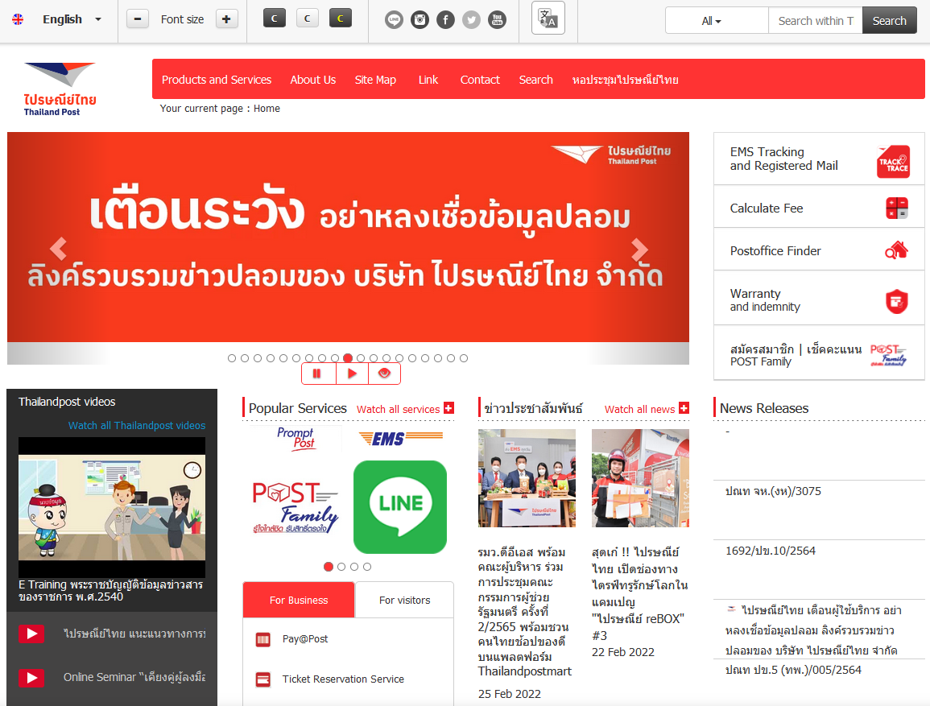Viewport: 930px width, 706px height.
Task: Select the first banner slide dot
Action: click(232, 358)
